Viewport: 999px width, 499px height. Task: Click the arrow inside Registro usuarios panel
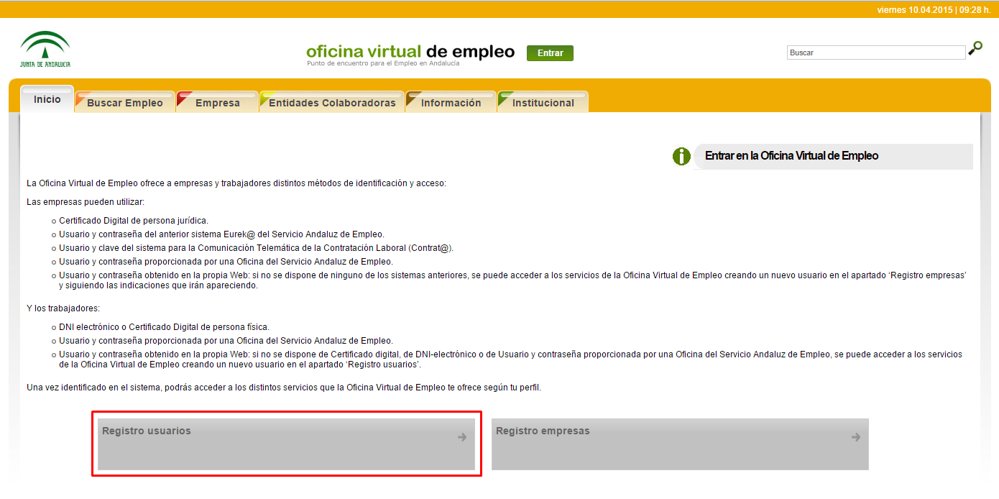pyautogui.click(x=461, y=436)
